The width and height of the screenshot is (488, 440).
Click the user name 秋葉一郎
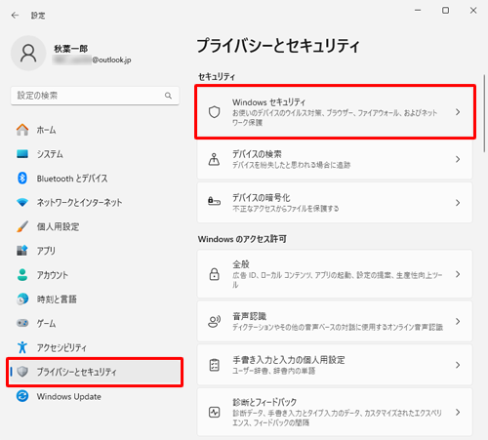(x=71, y=49)
